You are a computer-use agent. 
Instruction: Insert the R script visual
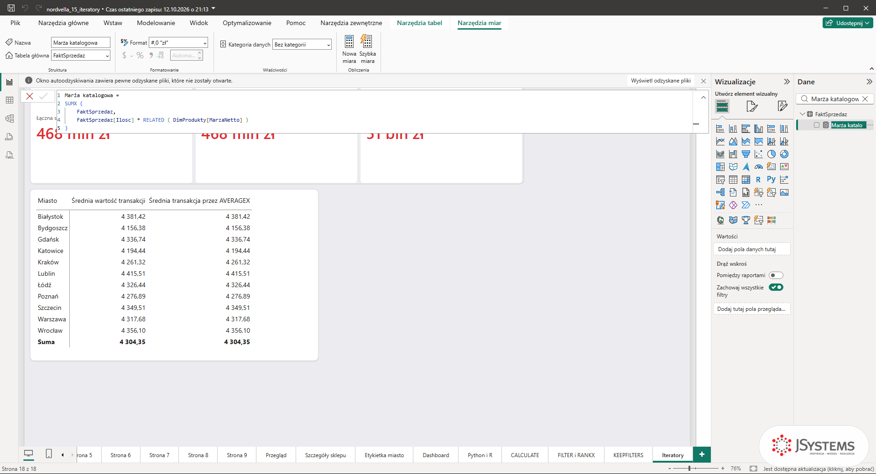(758, 180)
